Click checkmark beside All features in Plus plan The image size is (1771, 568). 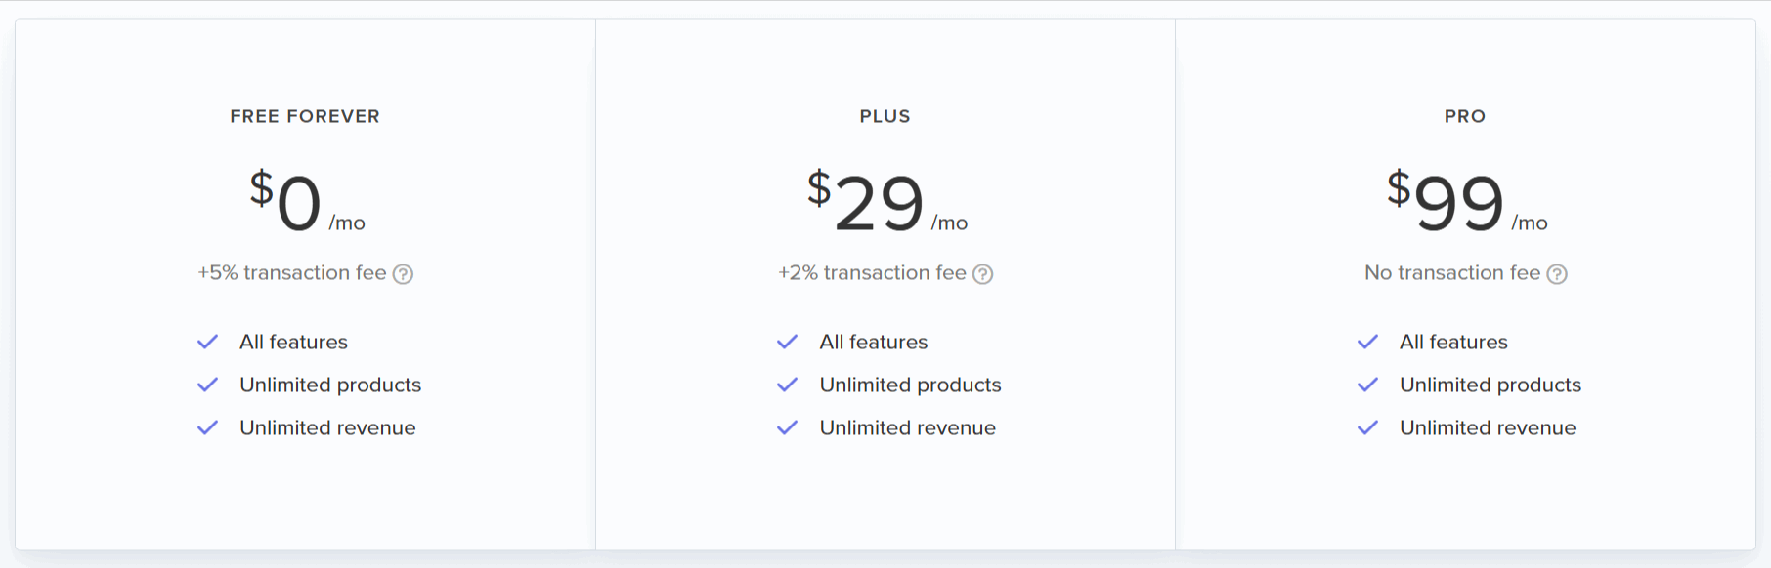(x=788, y=342)
